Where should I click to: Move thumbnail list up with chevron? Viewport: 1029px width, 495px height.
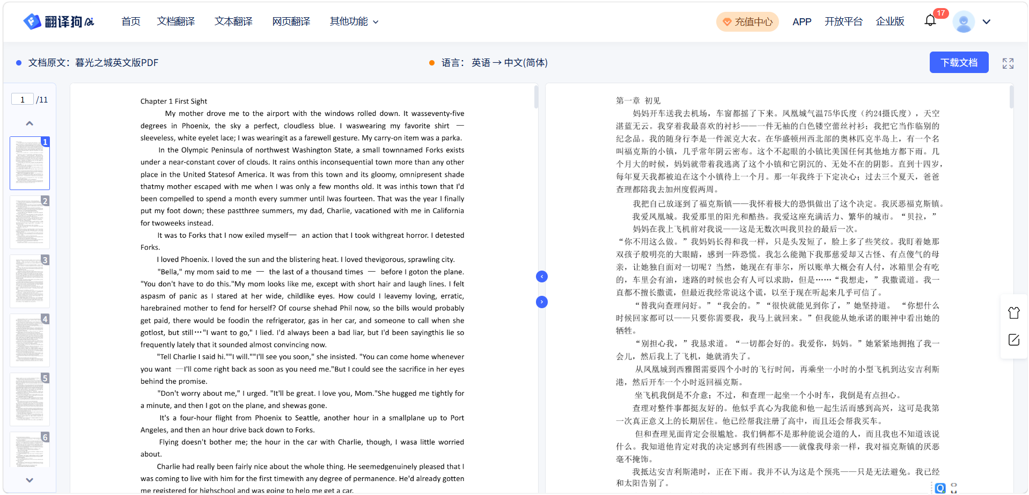pos(30,123)
